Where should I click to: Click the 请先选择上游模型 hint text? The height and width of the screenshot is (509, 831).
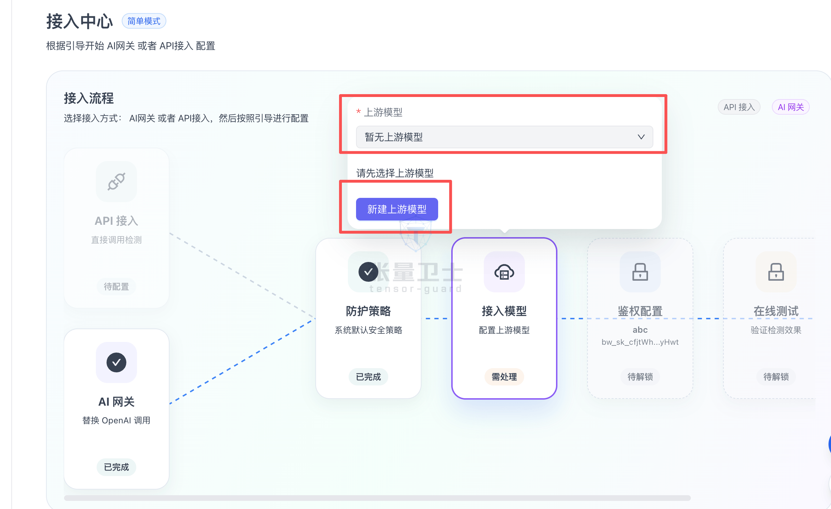395,173
